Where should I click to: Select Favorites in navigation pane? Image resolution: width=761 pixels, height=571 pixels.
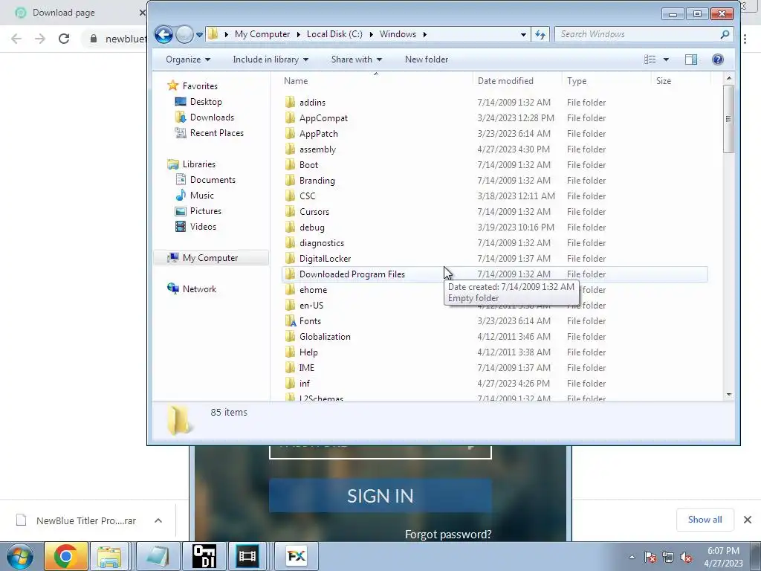199,86
